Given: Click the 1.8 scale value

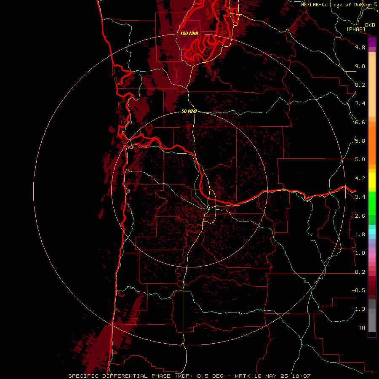Looking at the screenshot, I should [360, 235].
